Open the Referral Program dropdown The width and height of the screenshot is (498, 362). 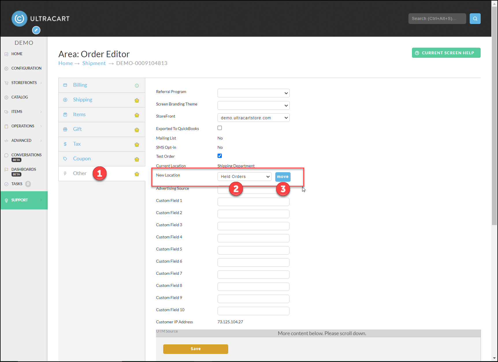(253, 93)
